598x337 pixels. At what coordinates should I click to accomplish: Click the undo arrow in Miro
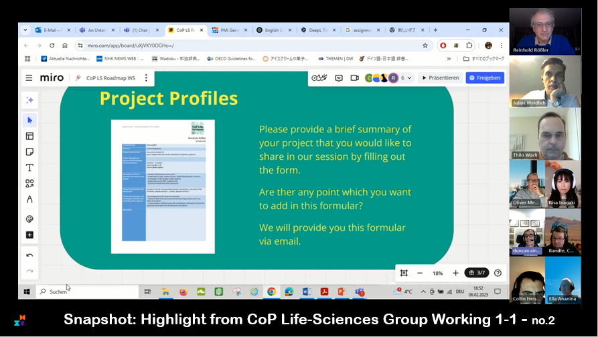point(29,255)
